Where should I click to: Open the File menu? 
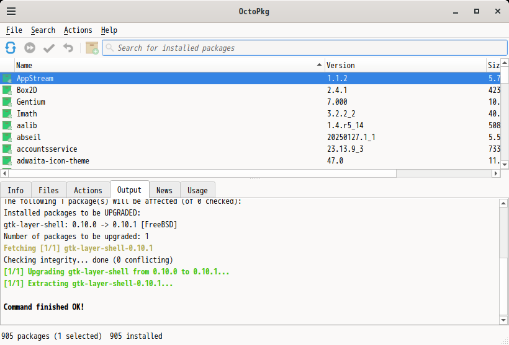point(14,30)
